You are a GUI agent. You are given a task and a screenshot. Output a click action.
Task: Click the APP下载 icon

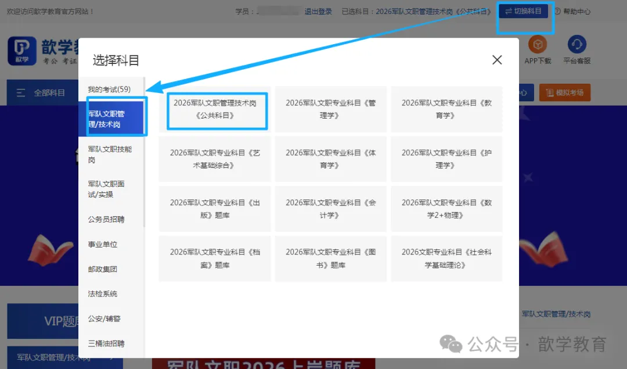pyautogui.click(x=538, y=45)
